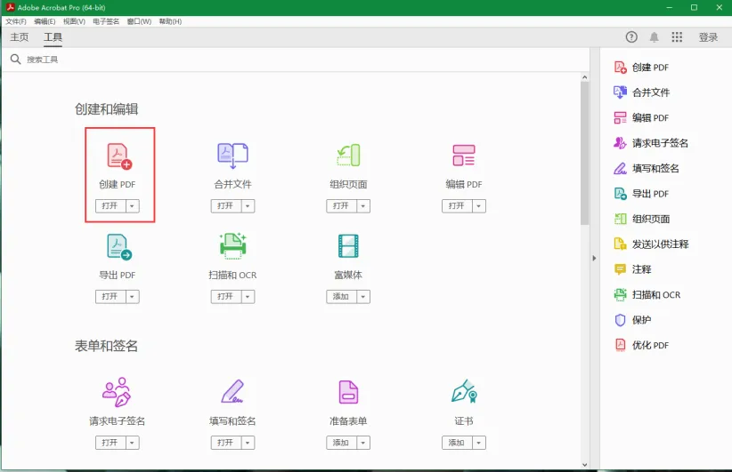Click the scrollbar up arrow in tools pane
The height and width of the screenshot is (472, 732).
point(584,77)
